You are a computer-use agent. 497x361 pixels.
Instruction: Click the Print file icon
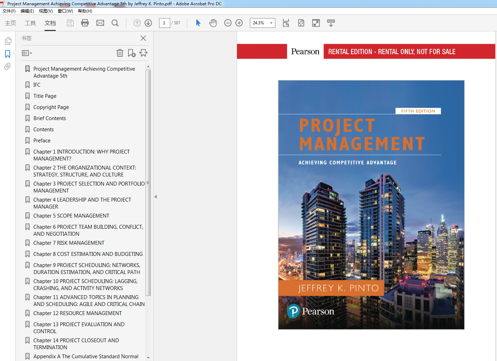point(85,23)
